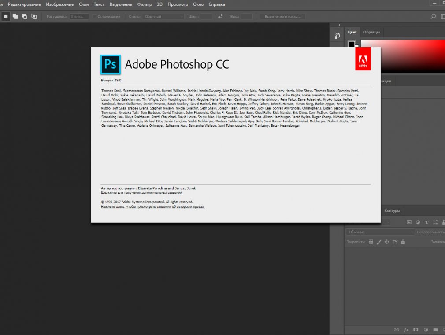The image size is (445, 335).
Task: Click link 'Щелкните для получения дополнительных сведений'
Action: (141, 193)
